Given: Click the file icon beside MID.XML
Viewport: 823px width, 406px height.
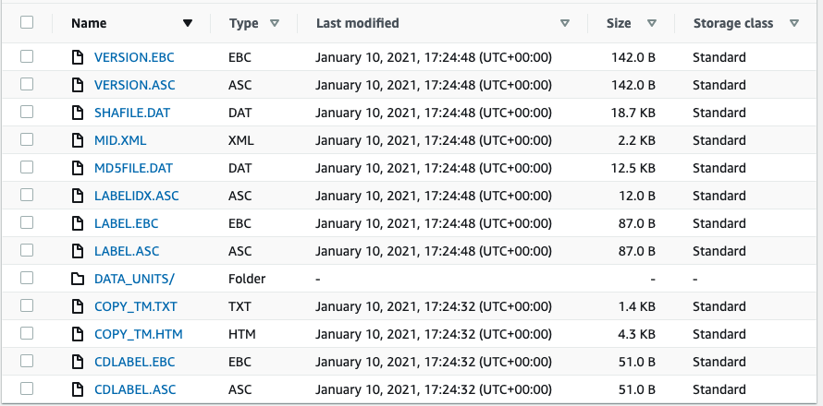Looking at the screenshot, I should [x=78, y=140].
